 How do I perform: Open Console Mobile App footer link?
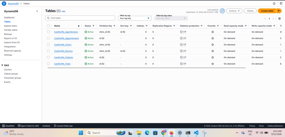63,126
